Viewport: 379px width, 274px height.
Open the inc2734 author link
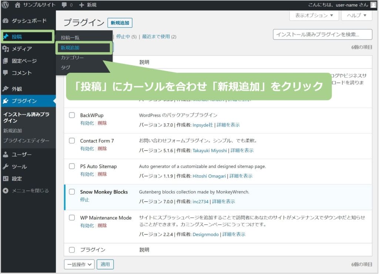coord(200,202)
